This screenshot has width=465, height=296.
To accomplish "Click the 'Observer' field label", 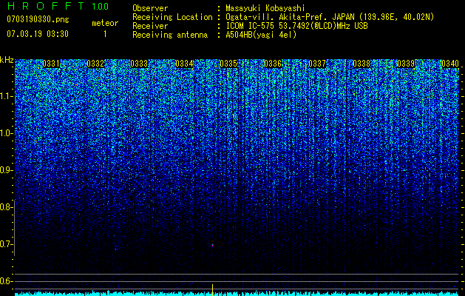I will (x=150, y=8).
